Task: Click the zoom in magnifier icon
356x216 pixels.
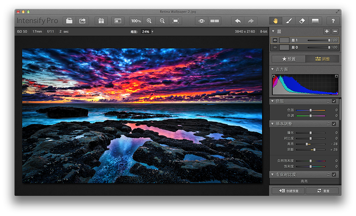Action: (x=149, y=21)
